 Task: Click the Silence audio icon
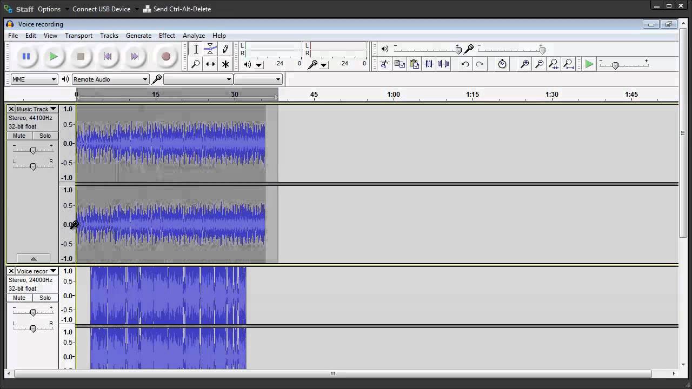443,64
